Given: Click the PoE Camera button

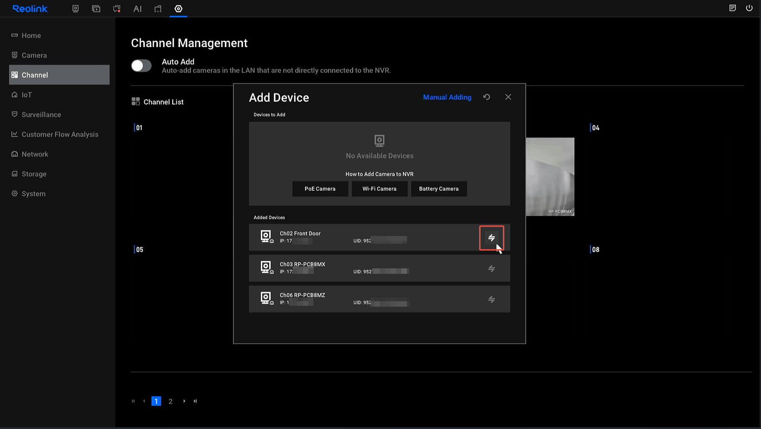Looking at the screenshot, I should [320, 189].
